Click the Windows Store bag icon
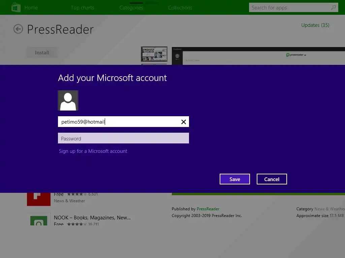This screenshot has height=258, width=345. tap(16, 7)
